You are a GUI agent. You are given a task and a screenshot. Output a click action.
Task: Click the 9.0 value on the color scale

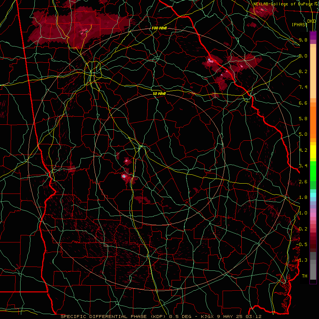click(x=303, y=56)
